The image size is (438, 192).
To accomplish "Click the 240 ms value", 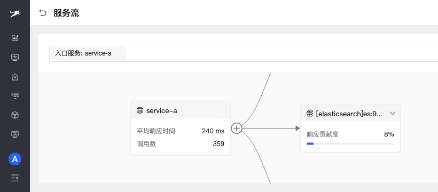I will pos(213,131).
